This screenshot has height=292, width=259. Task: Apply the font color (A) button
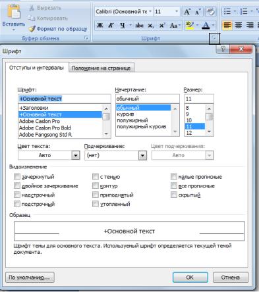pyautogui.click(x=206, y=26)
